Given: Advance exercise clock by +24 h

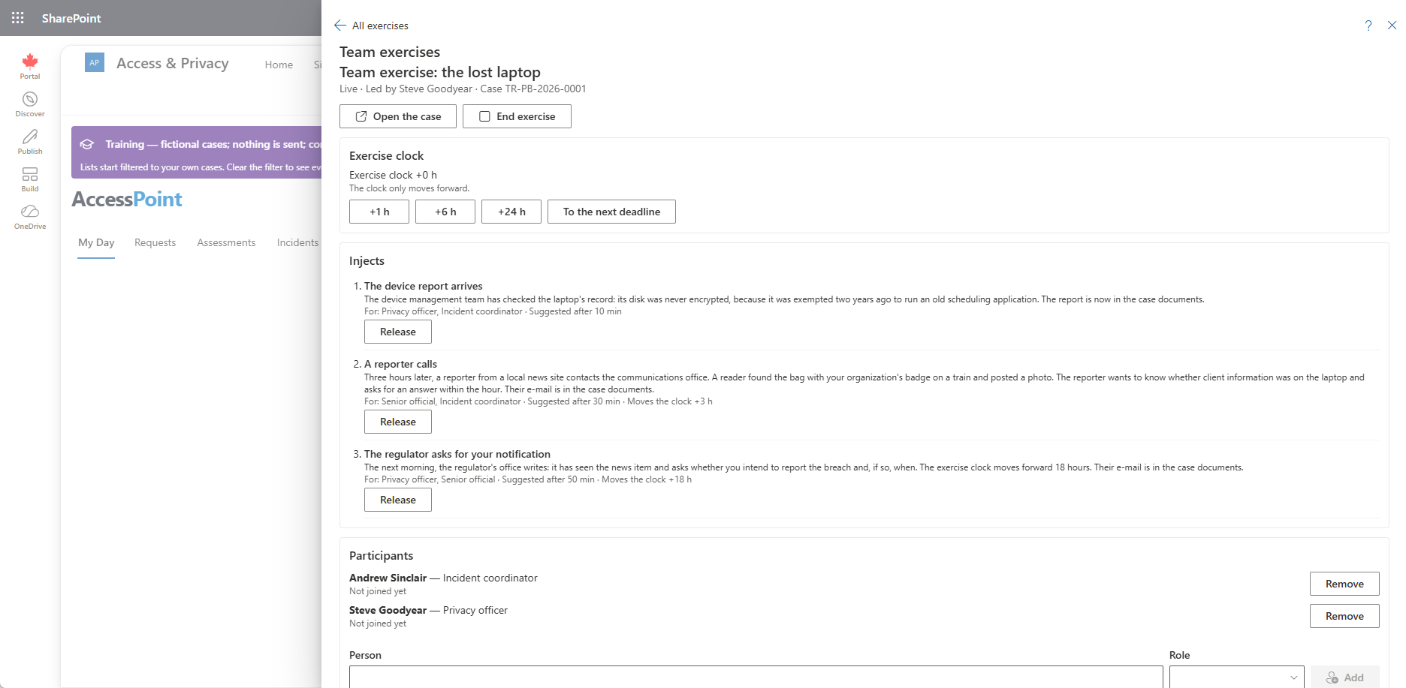Looking at the screenshot, I should pos(511,212).
